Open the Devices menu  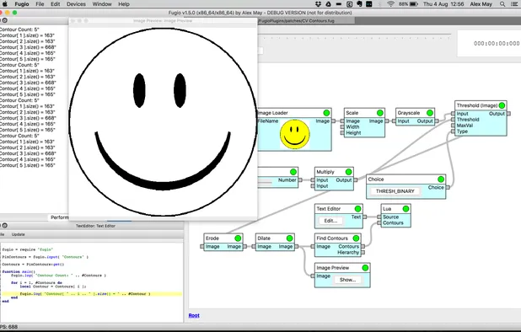76,4
